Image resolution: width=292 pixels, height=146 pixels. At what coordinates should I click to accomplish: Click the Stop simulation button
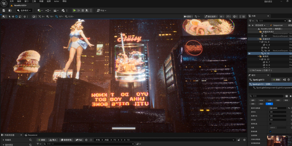point(83,10)
